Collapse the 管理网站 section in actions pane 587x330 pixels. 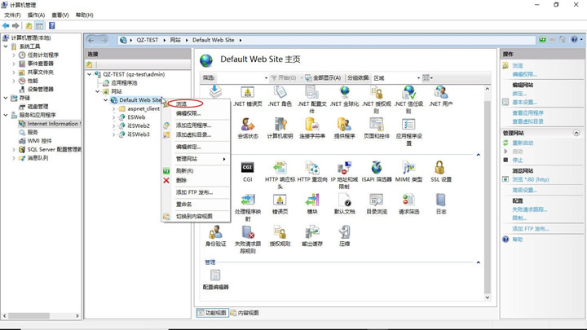pyautogui.click(x=576, y=133)
